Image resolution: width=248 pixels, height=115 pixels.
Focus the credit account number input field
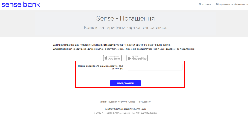point(155,67)
